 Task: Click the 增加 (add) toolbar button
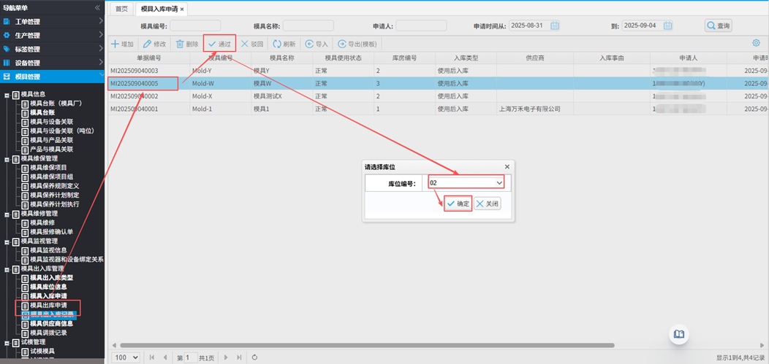click(x=122, y=44)
